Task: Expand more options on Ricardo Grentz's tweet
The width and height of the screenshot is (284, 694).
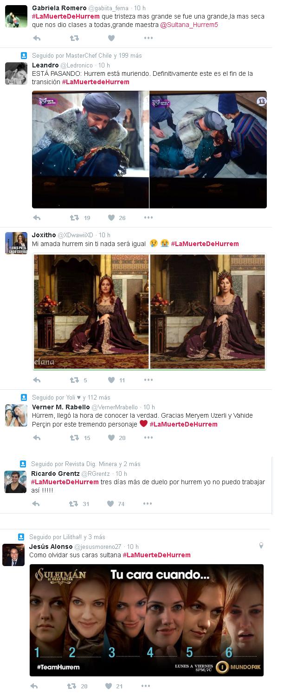Action: click(x=148, y=503)
